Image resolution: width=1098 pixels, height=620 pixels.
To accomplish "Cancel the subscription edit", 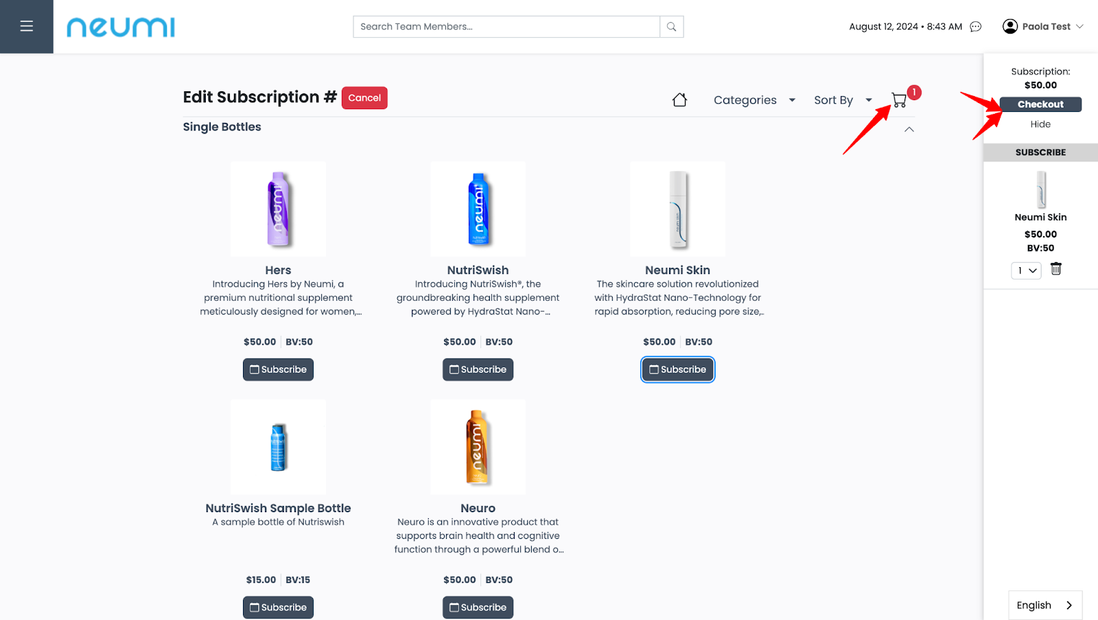I will coord(364,98).
